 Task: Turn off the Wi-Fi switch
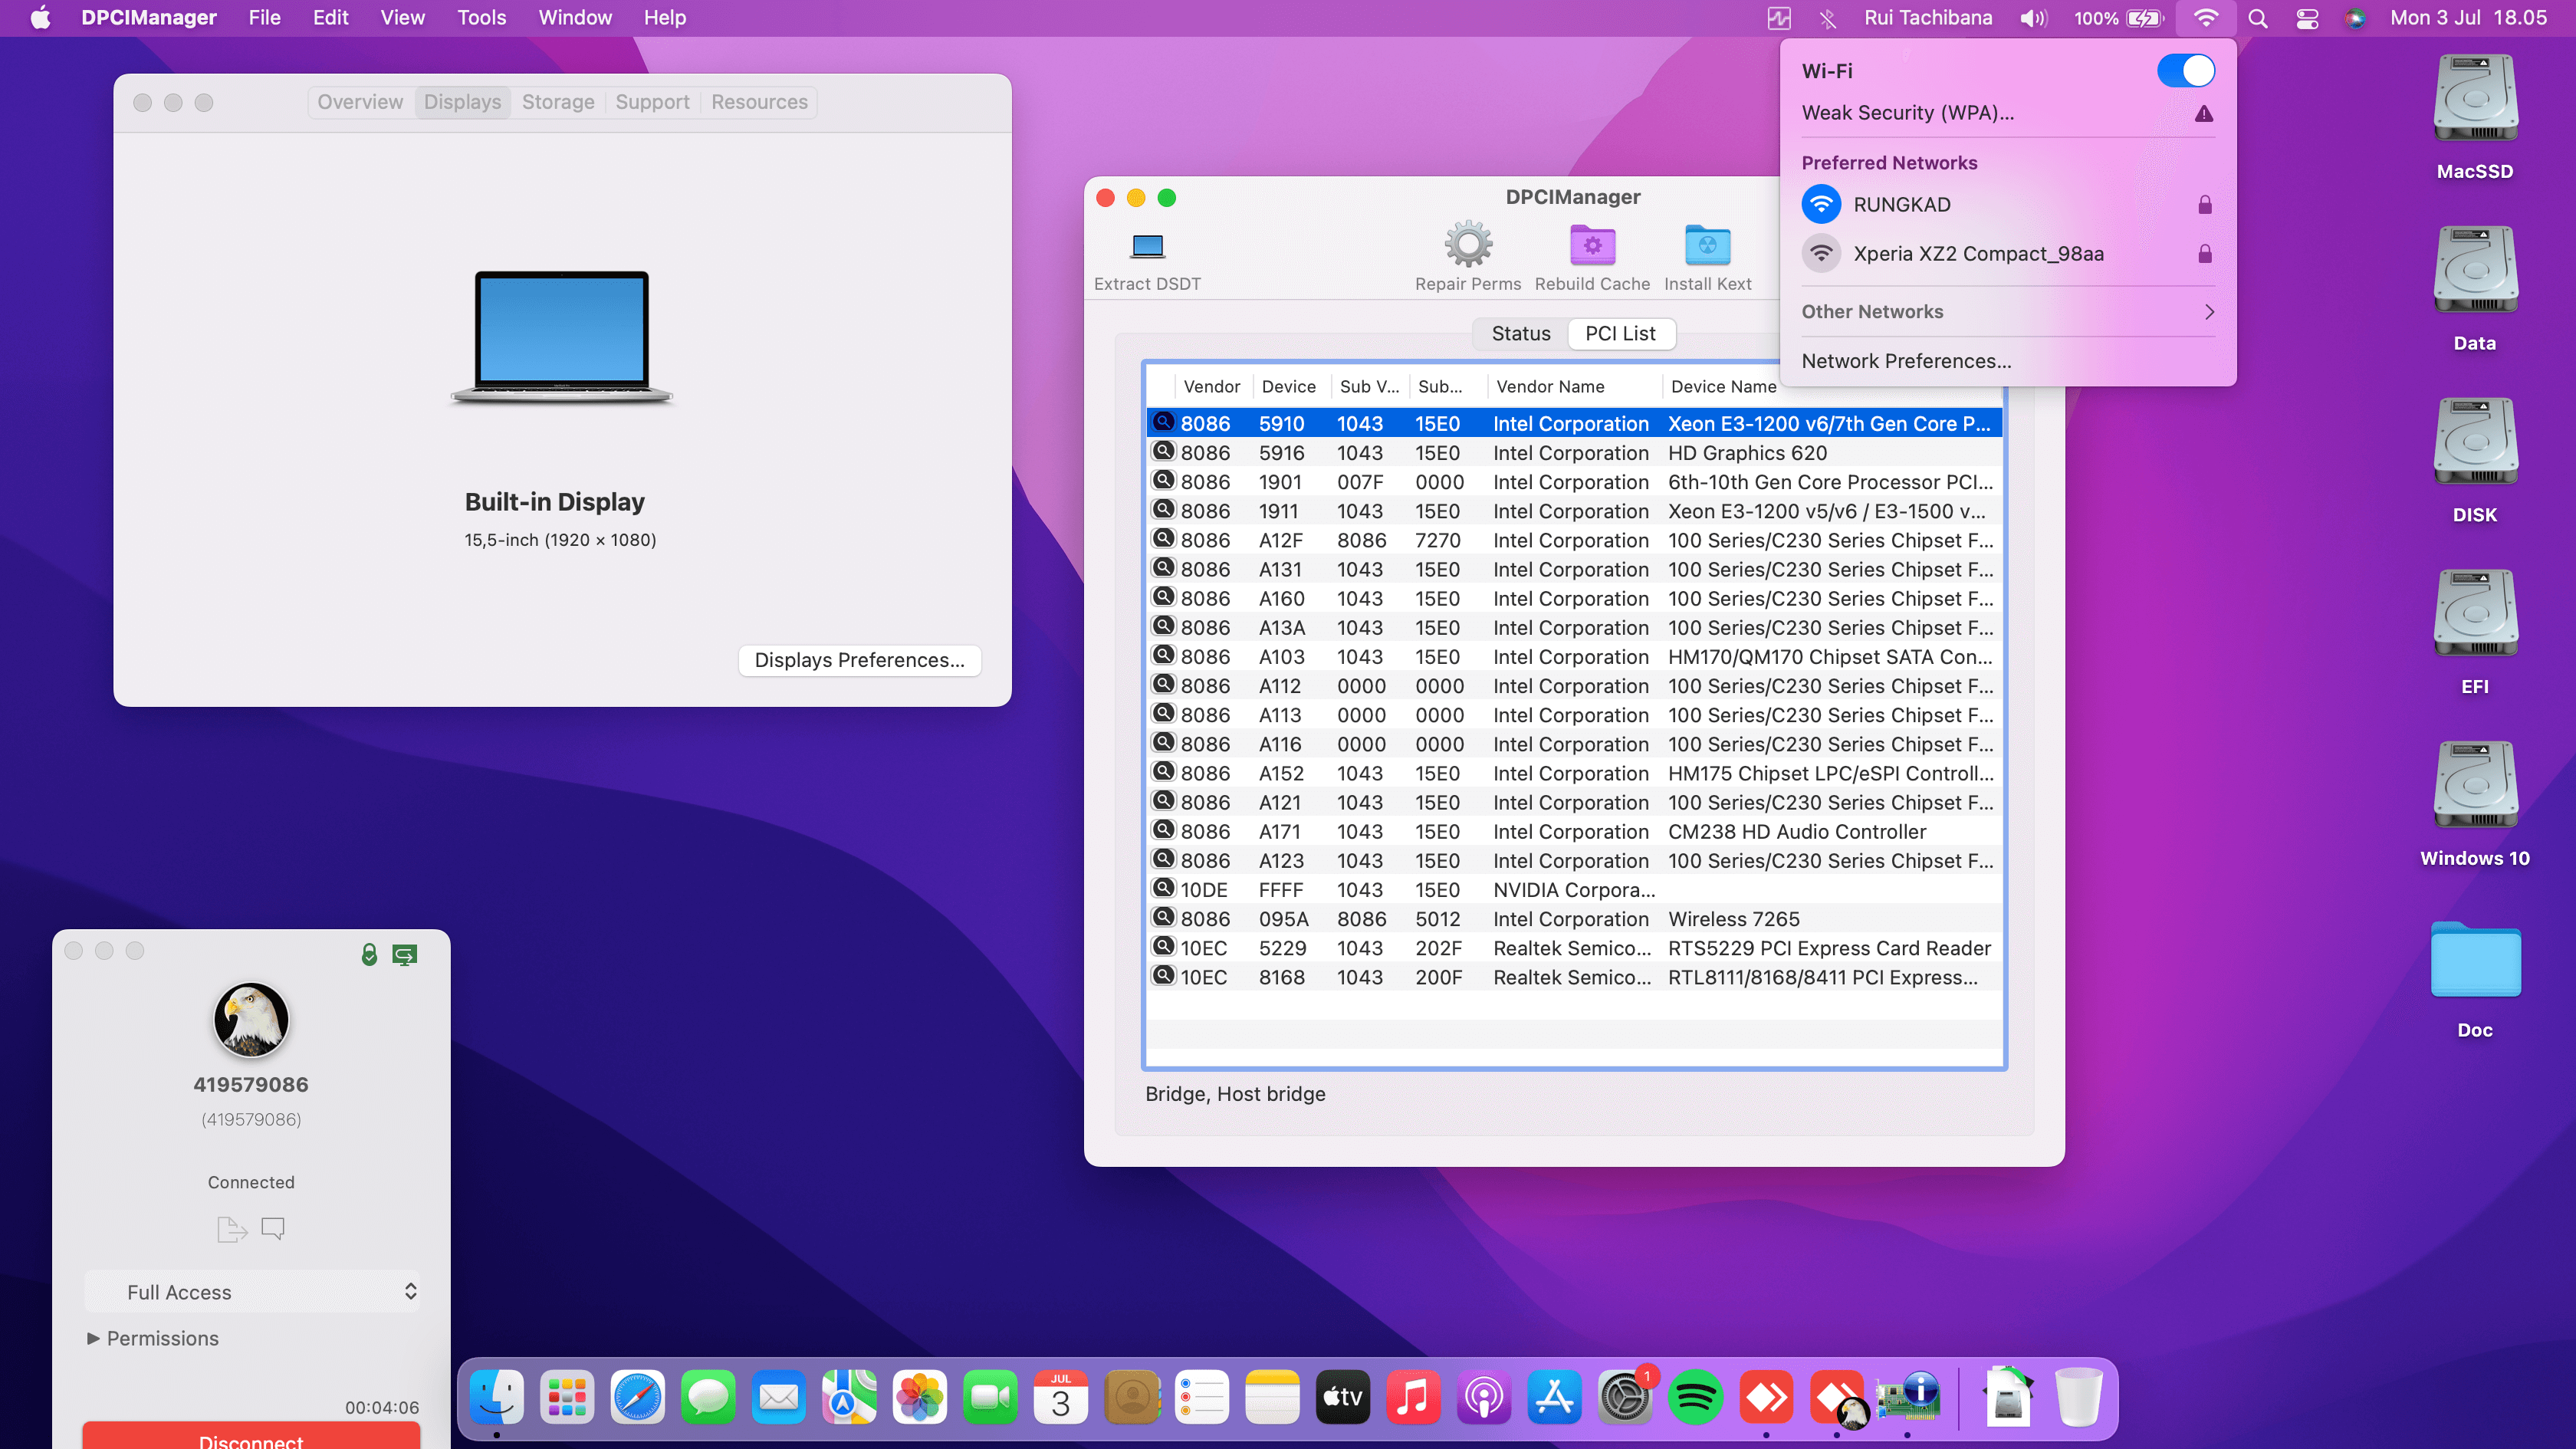point(2186,70)
